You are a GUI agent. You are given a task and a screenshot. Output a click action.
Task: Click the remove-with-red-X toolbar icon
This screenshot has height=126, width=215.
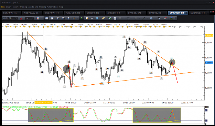tap(20, 18)
